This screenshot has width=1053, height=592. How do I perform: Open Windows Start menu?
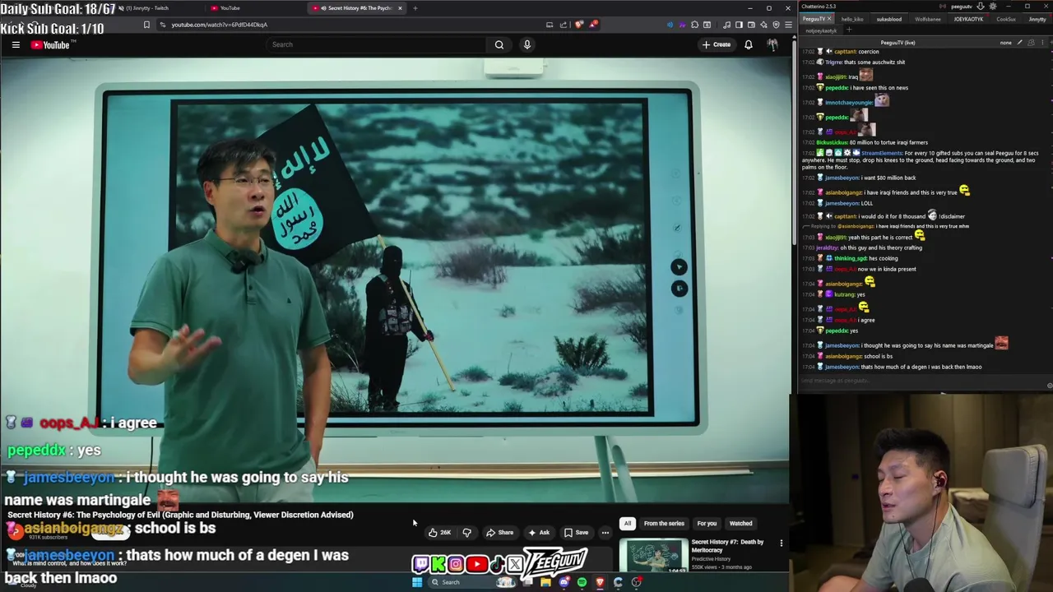(x=417, y=582)
